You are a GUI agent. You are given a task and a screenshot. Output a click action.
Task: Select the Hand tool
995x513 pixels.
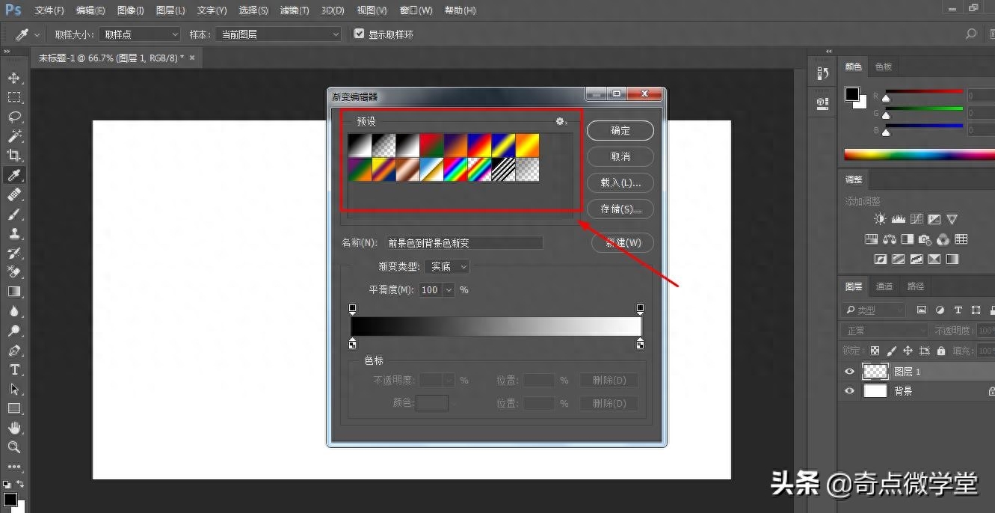point(14,428)
